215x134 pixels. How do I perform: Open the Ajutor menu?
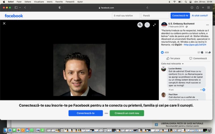click(x=80, y=2)
